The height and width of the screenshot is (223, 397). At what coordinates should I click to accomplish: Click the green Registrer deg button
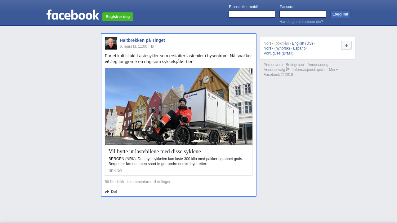(118, 17)
